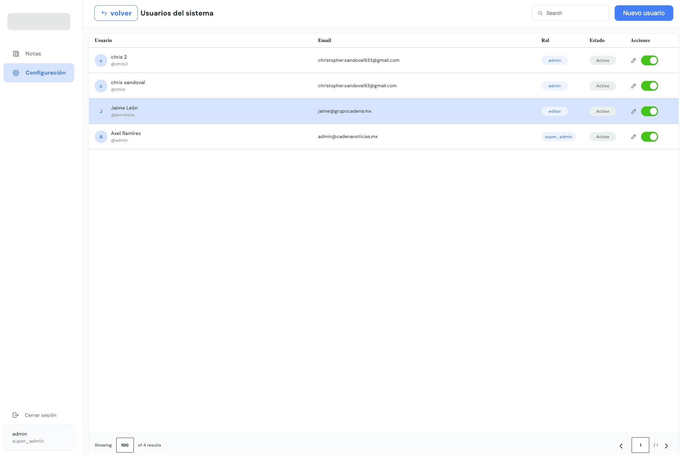
Task: Go to next page with right chevron
Action: 667,446
